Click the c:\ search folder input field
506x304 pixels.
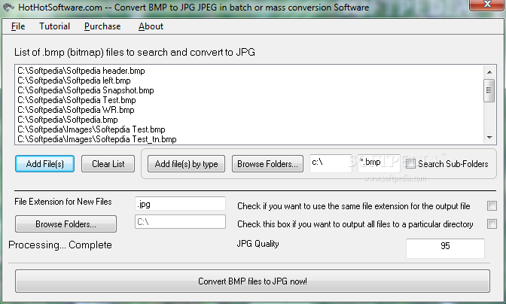[331, 163]
